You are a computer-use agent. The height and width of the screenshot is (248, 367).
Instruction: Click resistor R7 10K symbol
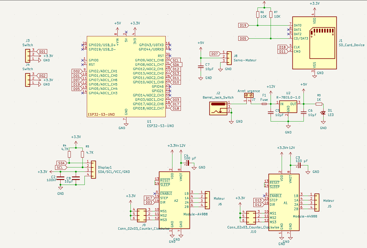coord(271,15)
